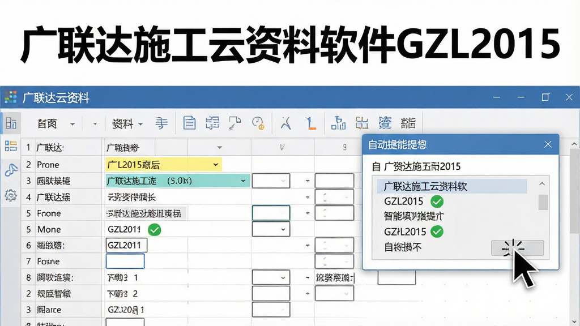Click the edit-page toolbar icon
This screenshot has width=580, height=326.
click(x=235, y=123)
